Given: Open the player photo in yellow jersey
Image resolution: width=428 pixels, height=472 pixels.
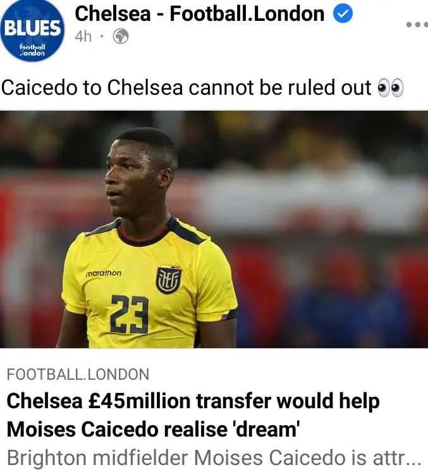Looking at the screenshot, I should pos(214,229).
